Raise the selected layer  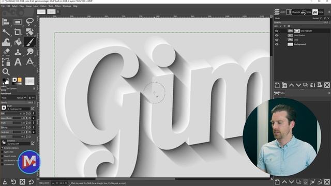[292, 85]
